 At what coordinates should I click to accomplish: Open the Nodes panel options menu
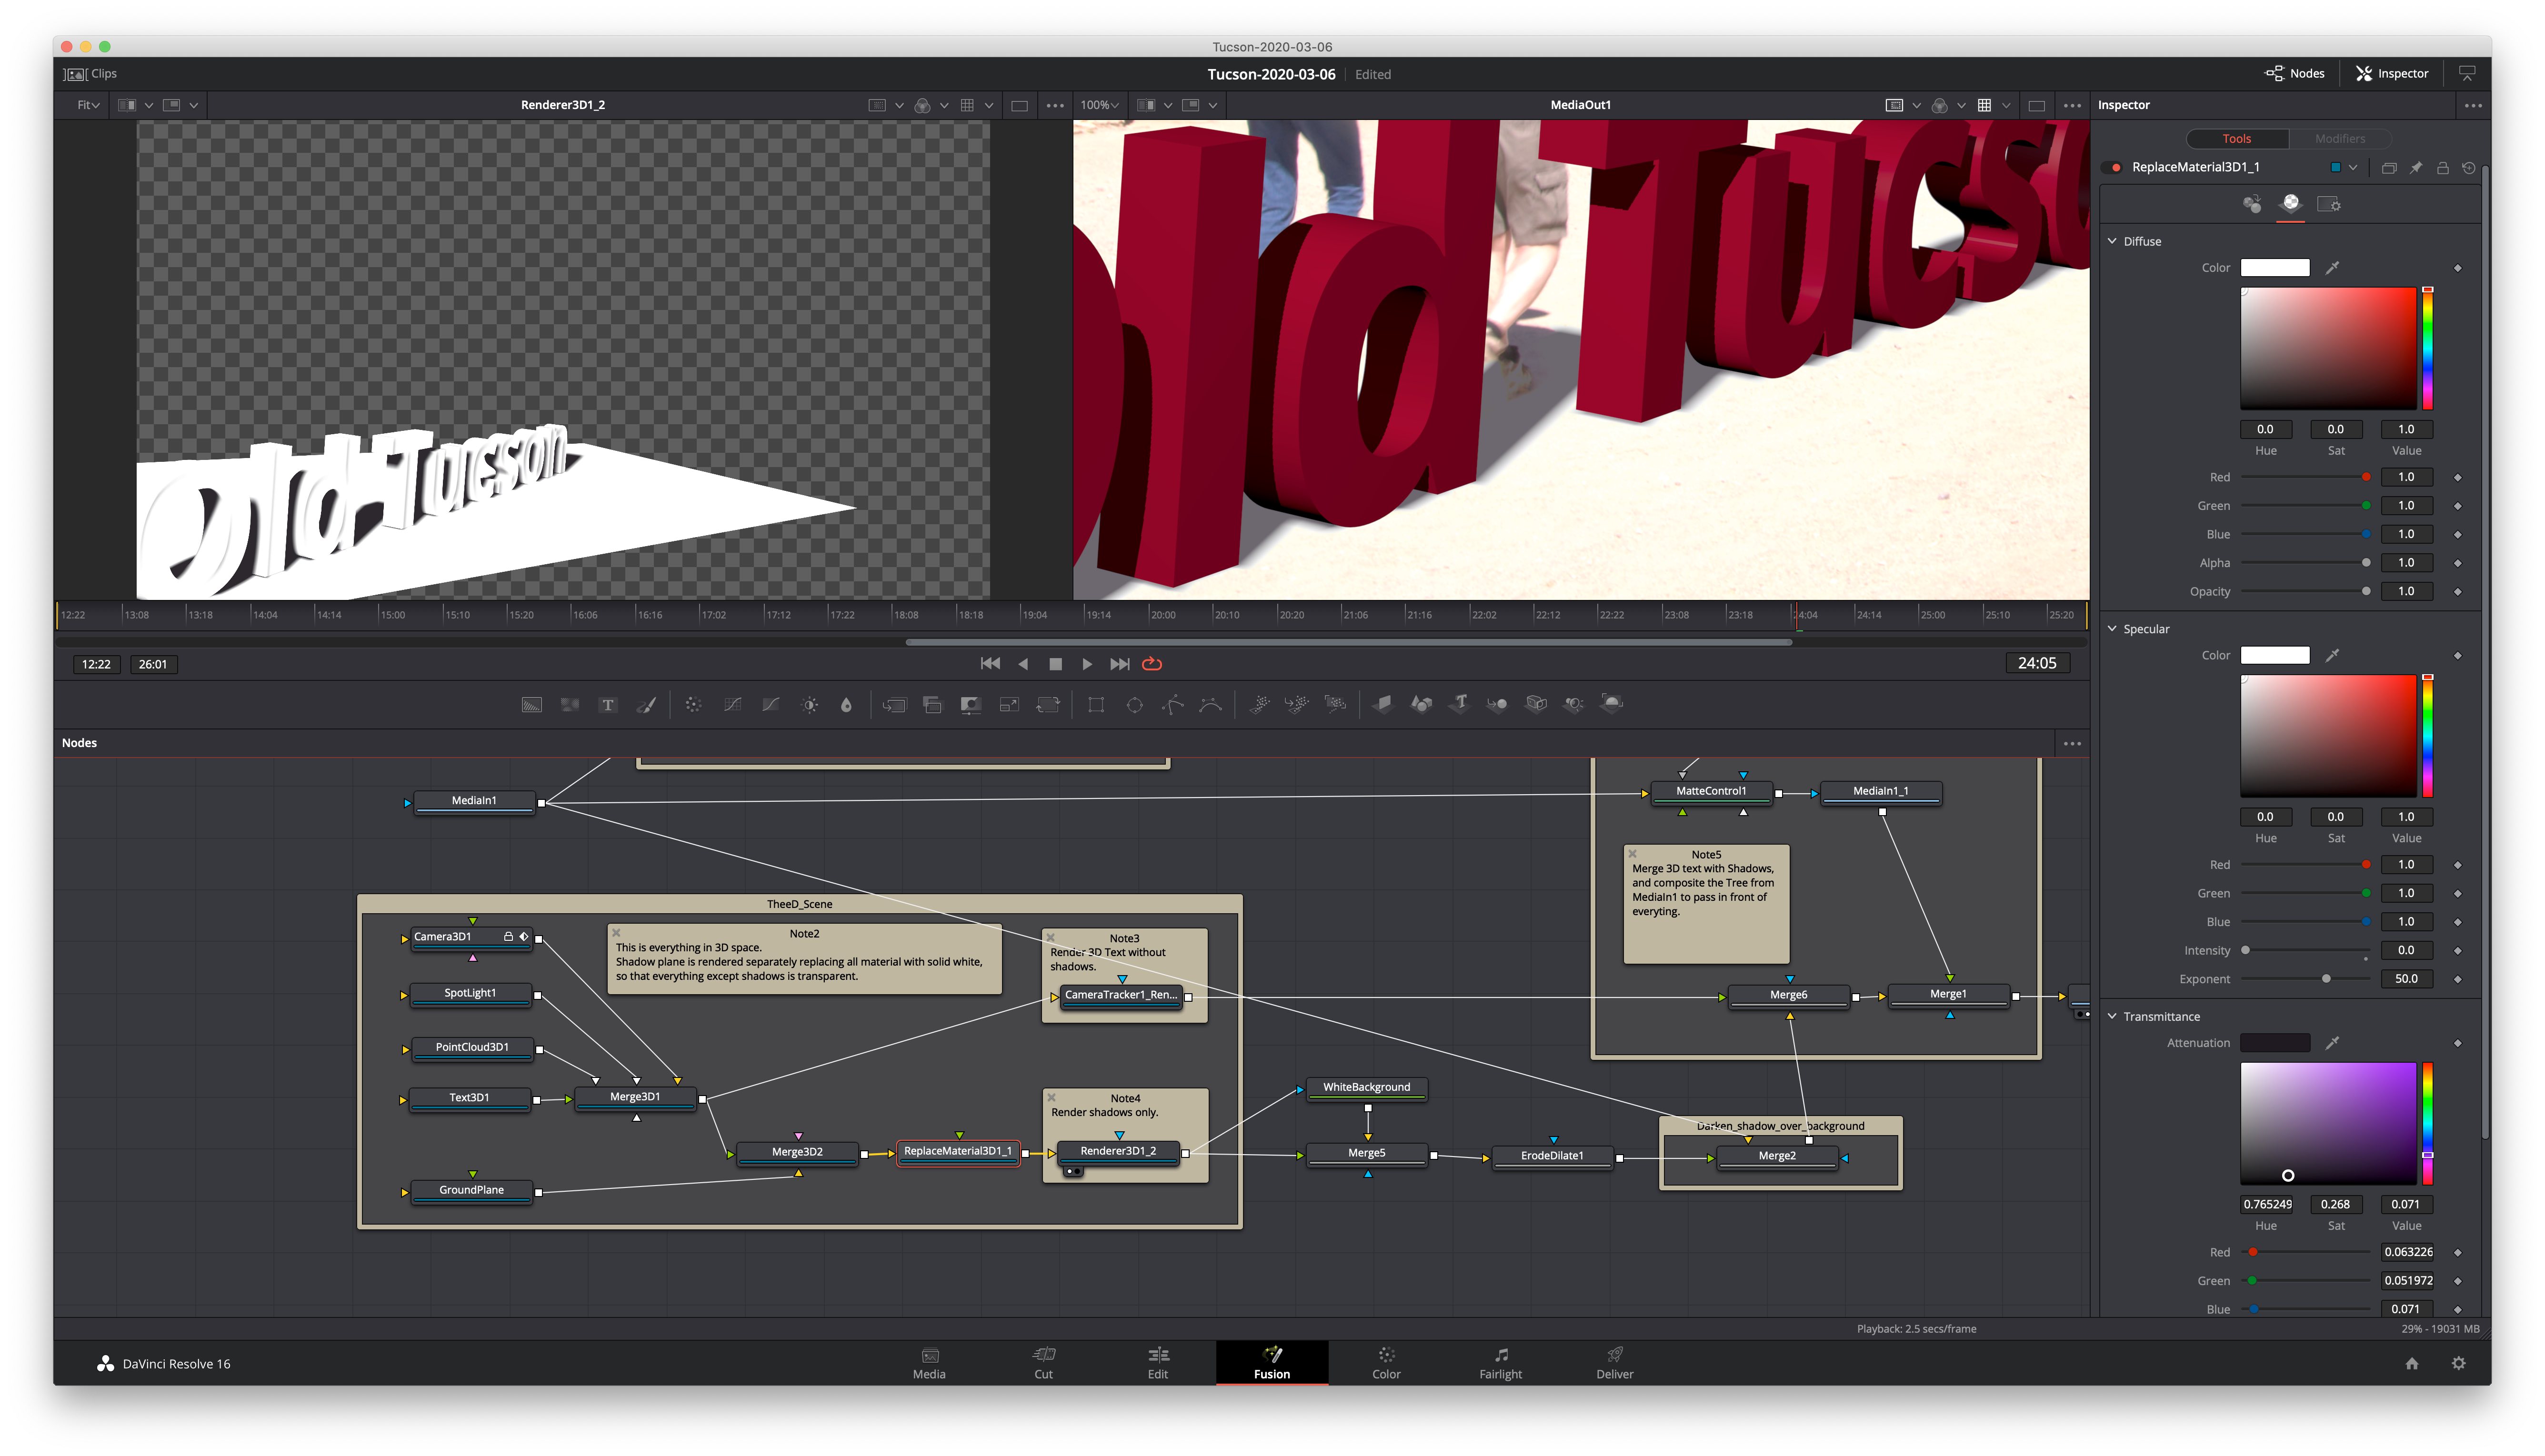(x=2071, y=744)
